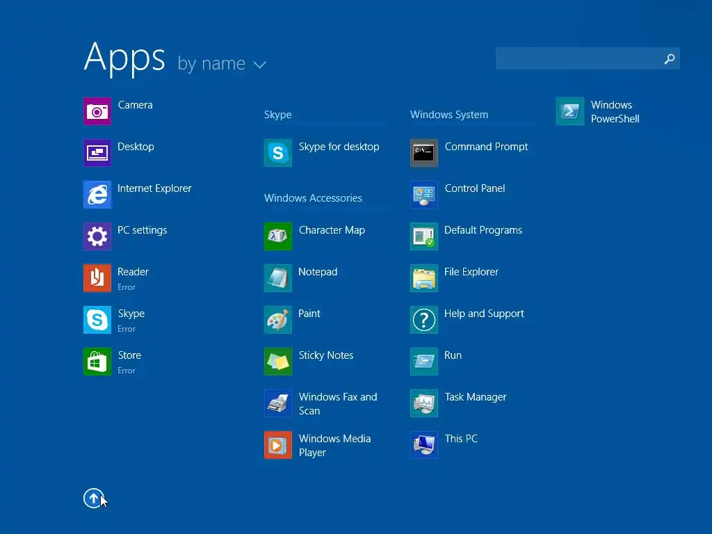712x534 pixels.
Task: Click the 'Character Map' label
Action: [x=332, y=230]
